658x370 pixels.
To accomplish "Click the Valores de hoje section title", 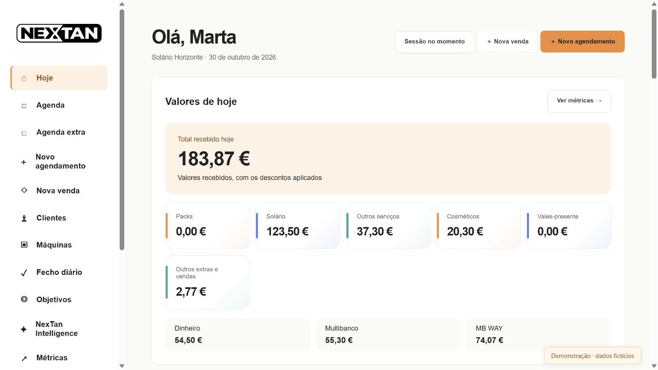I will pyautogui.click(x=201, y=101).
